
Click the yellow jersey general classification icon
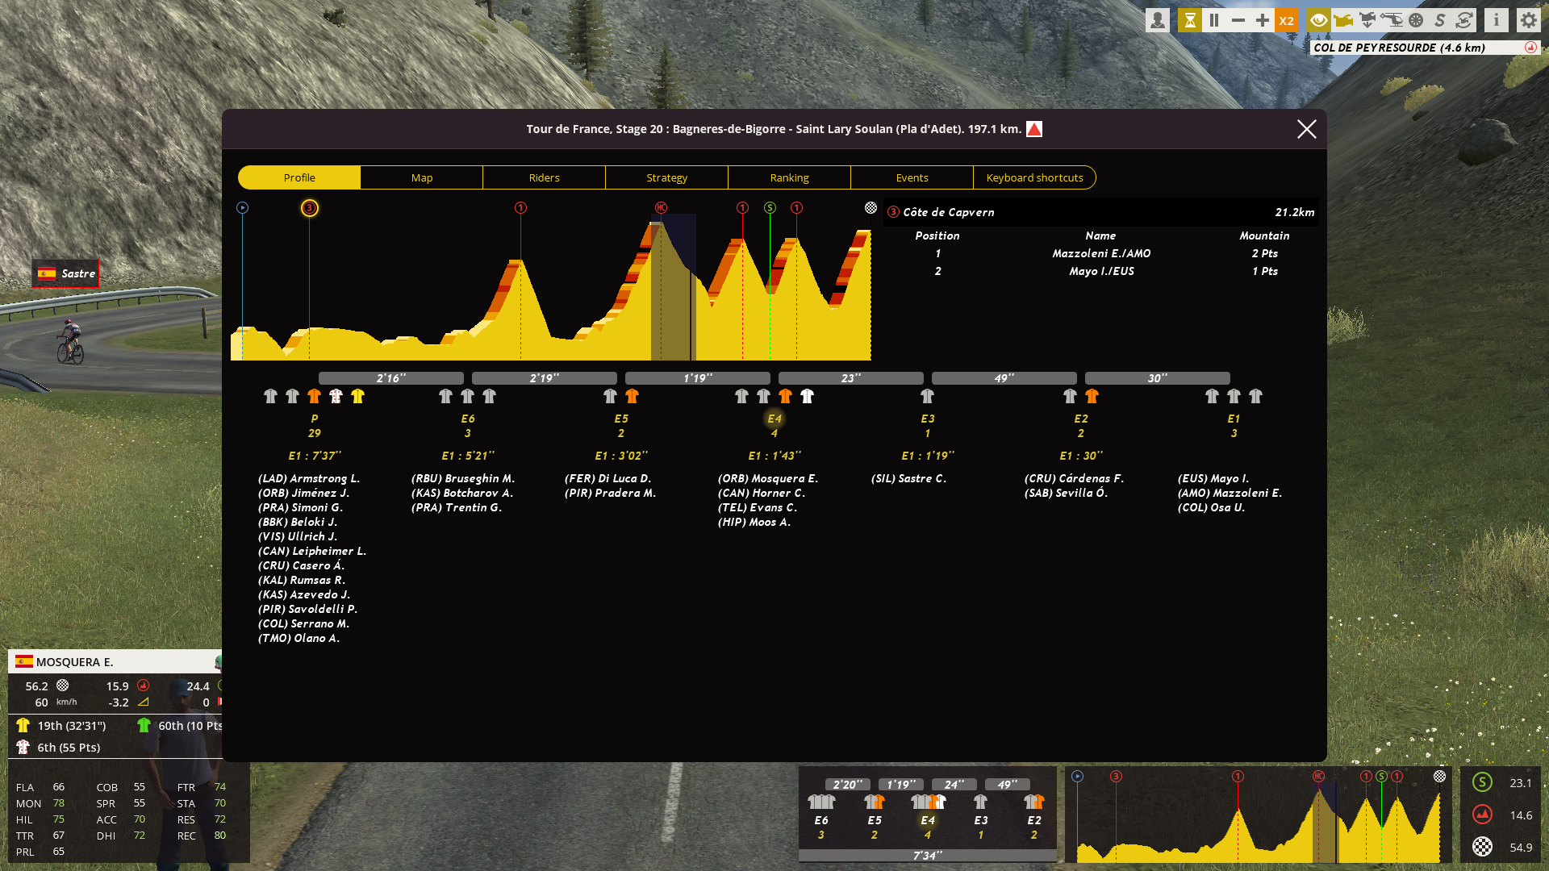coord(23,725)
